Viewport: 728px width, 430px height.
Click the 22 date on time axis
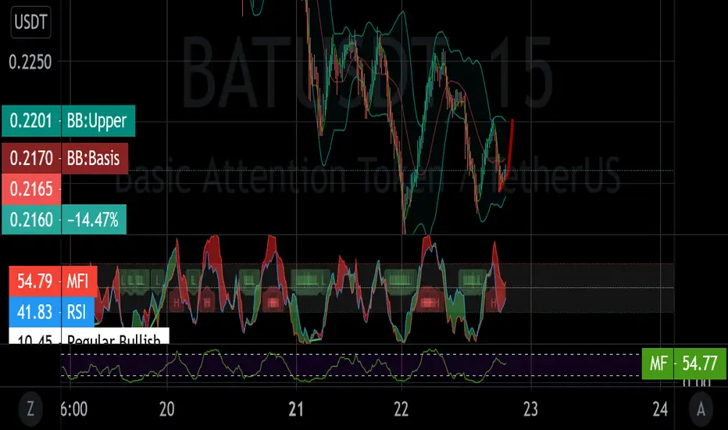pos(401,409)
